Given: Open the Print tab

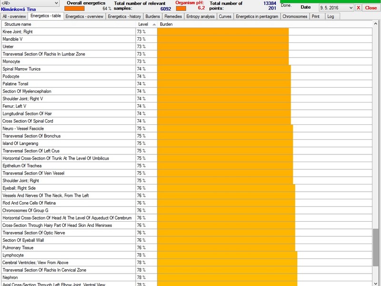Looking at the screenshot, I should [316, 16].
